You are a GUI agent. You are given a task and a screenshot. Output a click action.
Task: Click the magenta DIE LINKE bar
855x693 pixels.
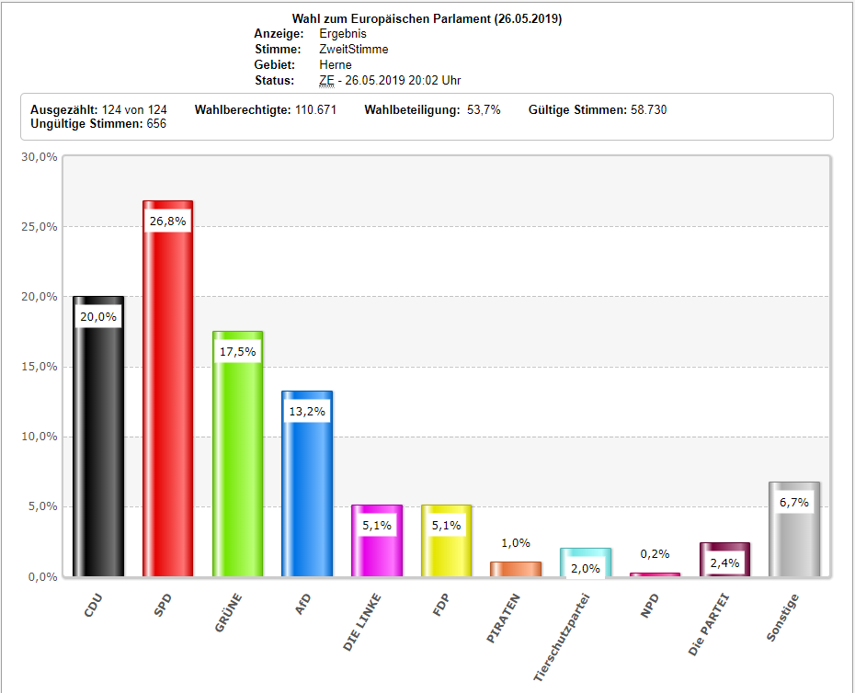(377, 540)
